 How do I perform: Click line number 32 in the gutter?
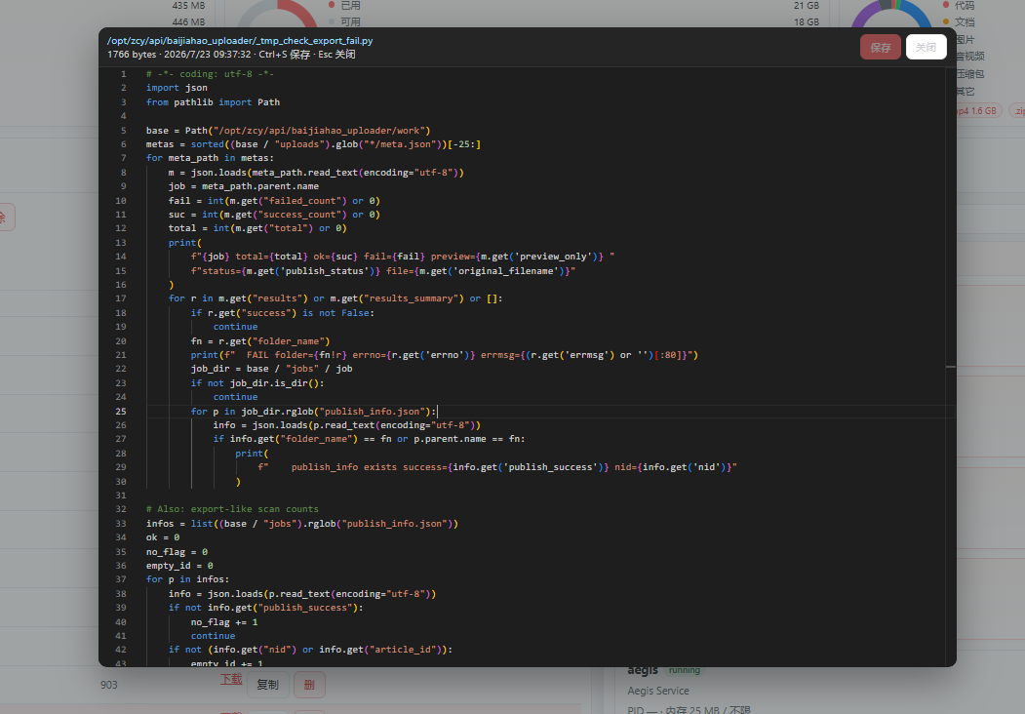(121, 509)
